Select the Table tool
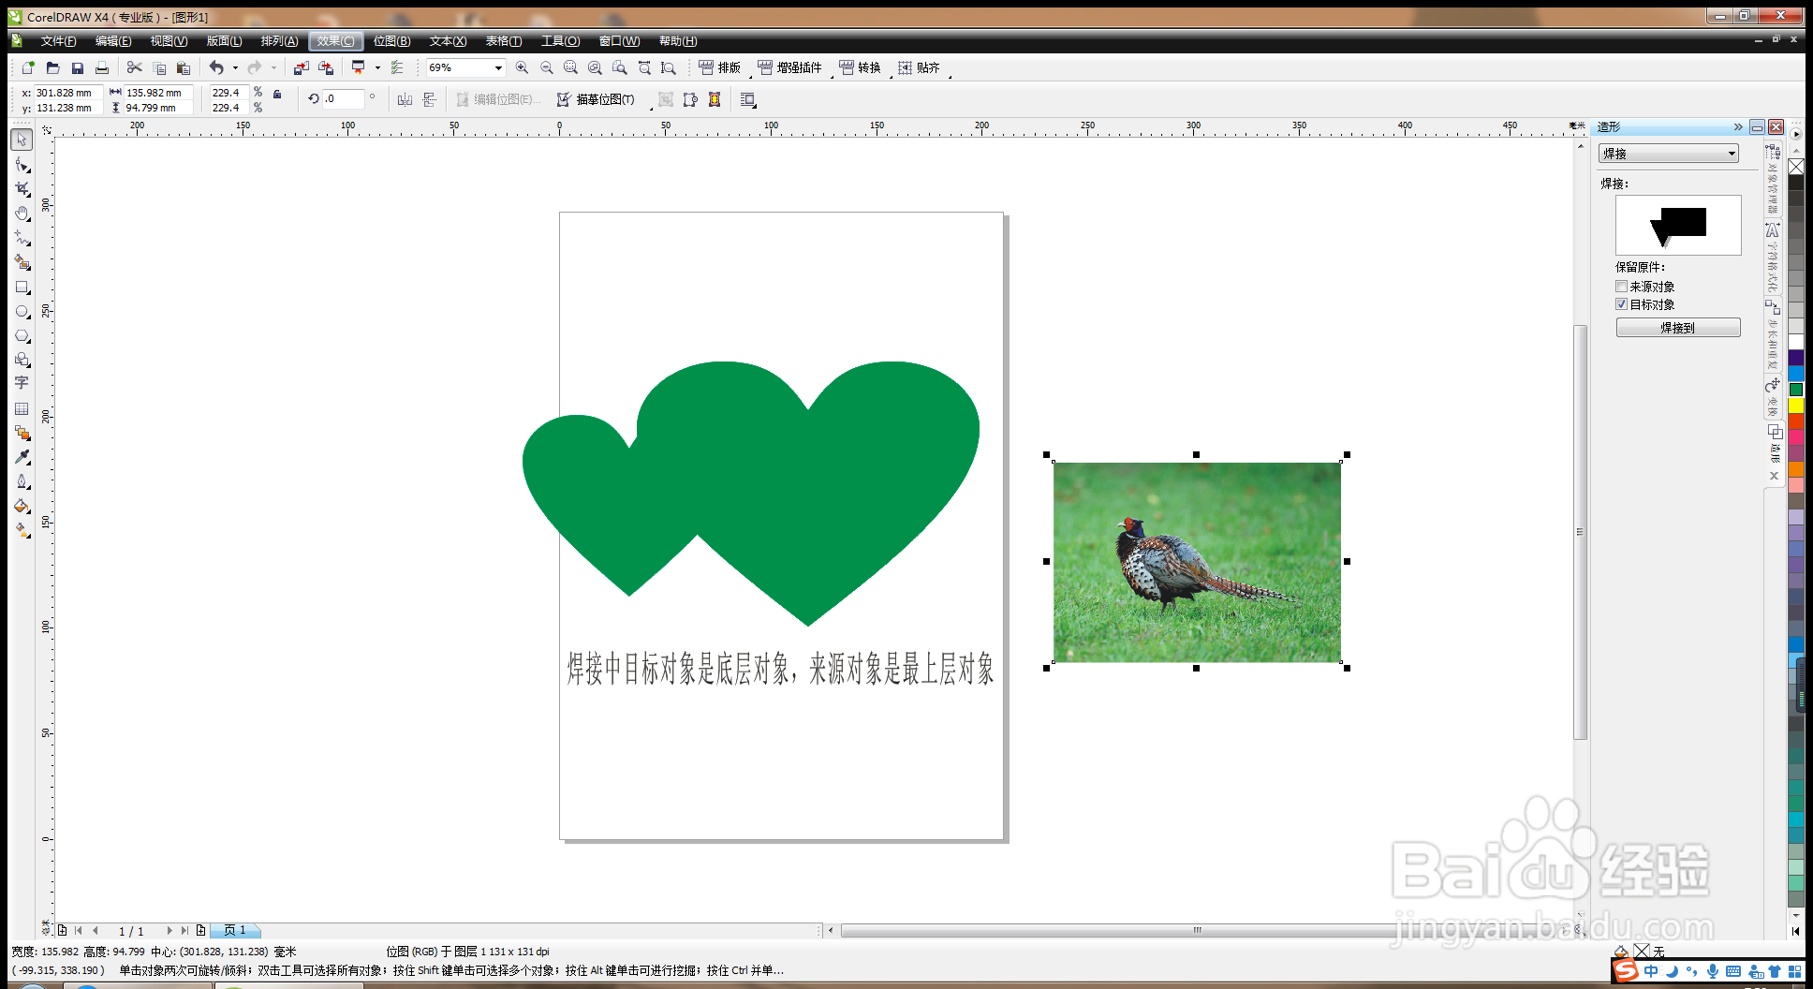The width and height of the screenshot is (1813, 989). pos(22,409)
